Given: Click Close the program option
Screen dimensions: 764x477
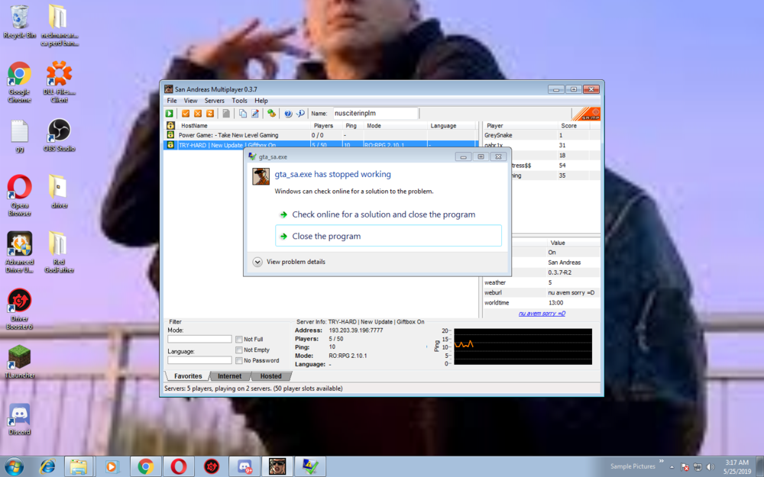Looking at the screenshot, I should [x=388, y=236].
